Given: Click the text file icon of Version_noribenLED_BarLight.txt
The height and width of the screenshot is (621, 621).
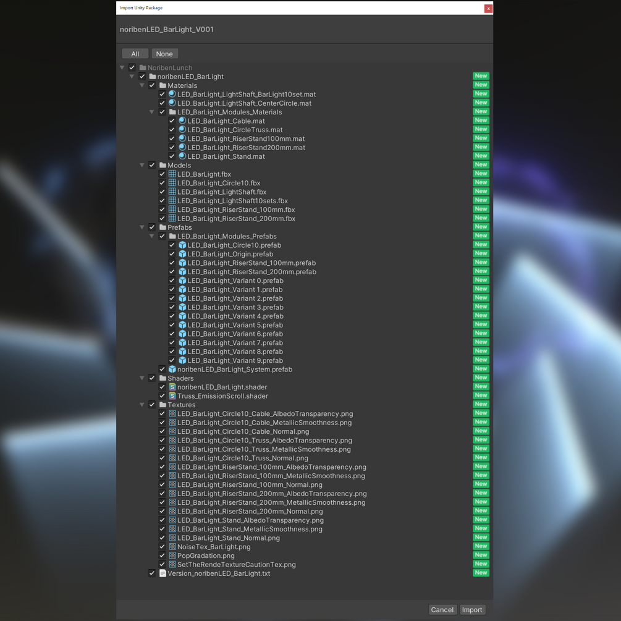Looking at the screenshot, I should pos(163,573).
